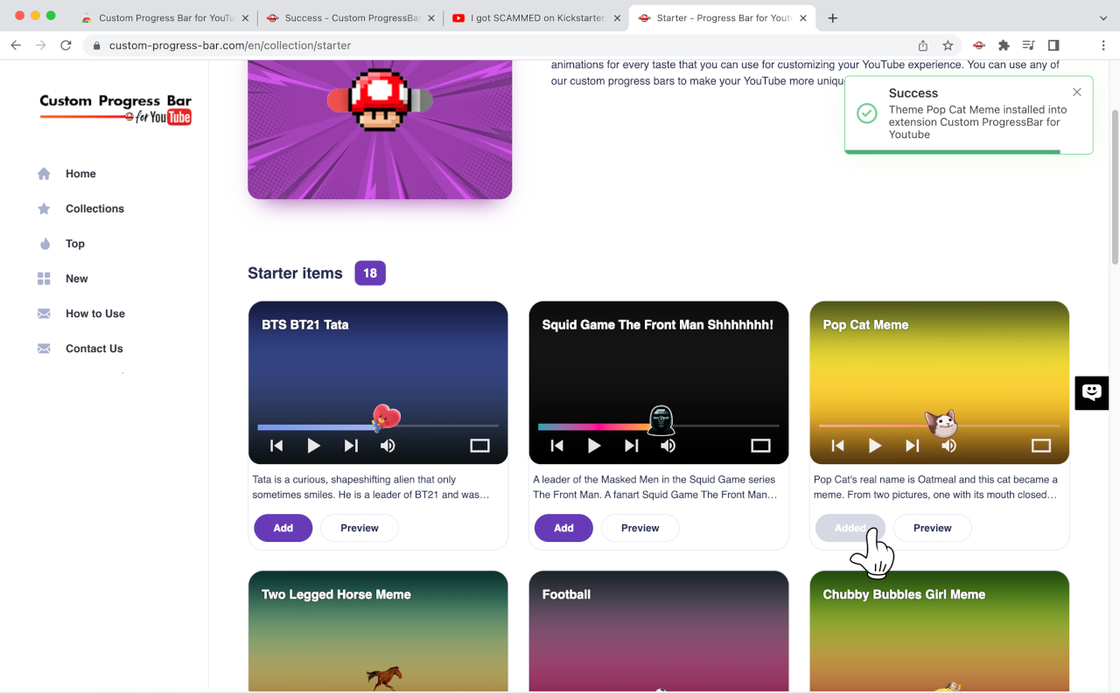1120x693 pixels.
Task: Add the Squid Game Front Man theme
Action: pos(563,528)
